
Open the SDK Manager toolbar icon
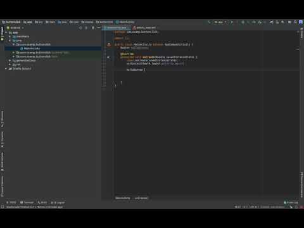282,22
